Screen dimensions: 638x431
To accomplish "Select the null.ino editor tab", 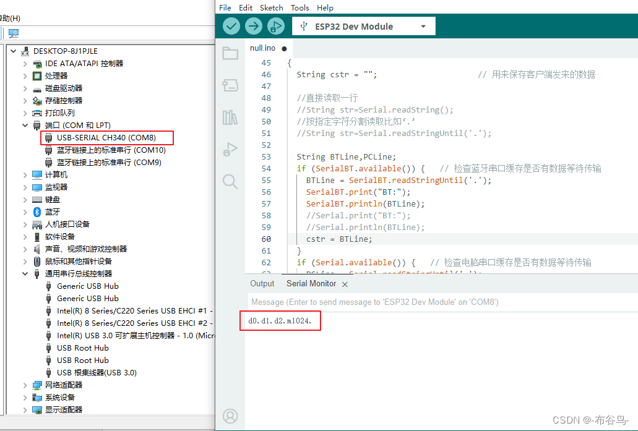I will (x=262, y=48).
